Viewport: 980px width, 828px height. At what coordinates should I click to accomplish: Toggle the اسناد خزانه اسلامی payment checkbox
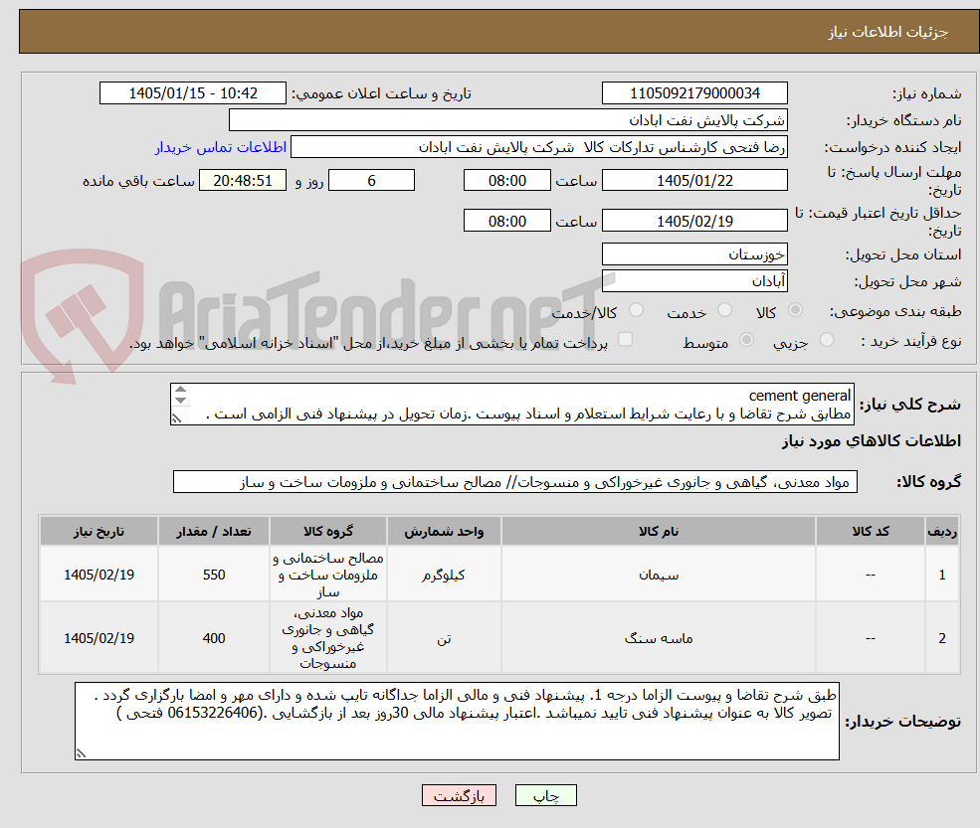625,340
